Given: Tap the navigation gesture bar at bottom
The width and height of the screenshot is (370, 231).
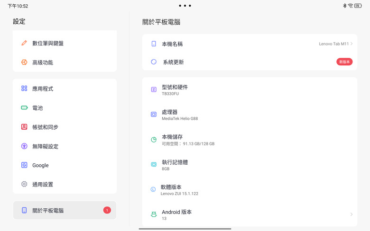Looking at the screenshot, I should point(185,229).
